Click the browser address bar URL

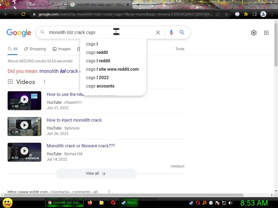[x=125, y=14]
